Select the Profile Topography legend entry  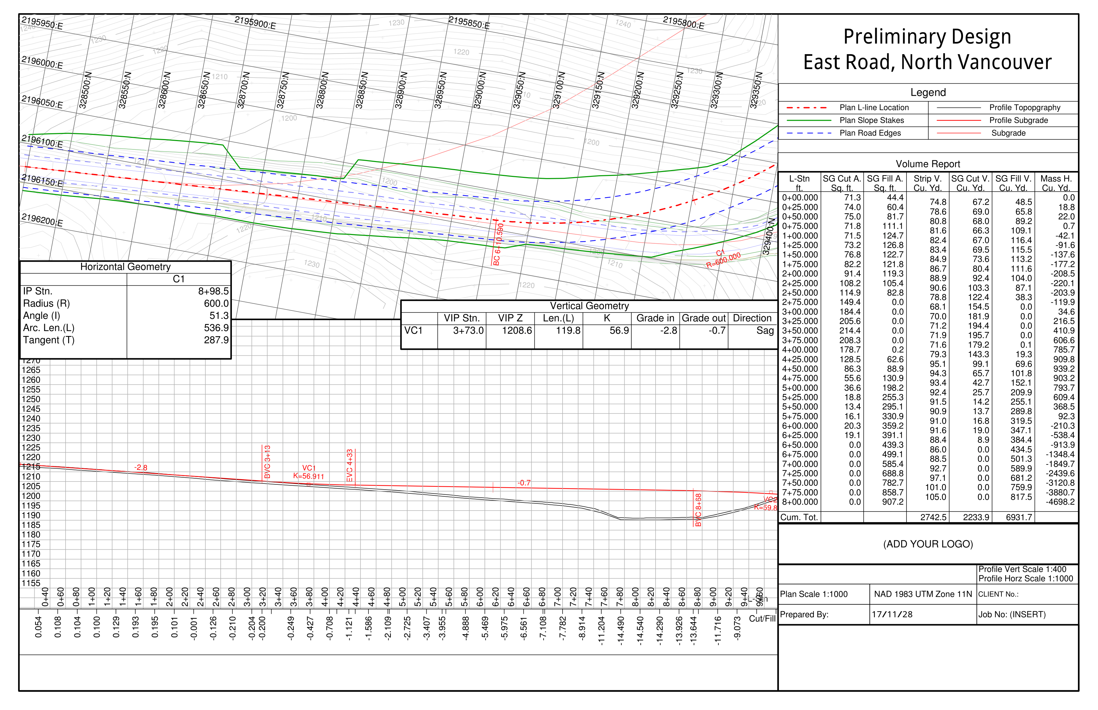point(1024,107)
